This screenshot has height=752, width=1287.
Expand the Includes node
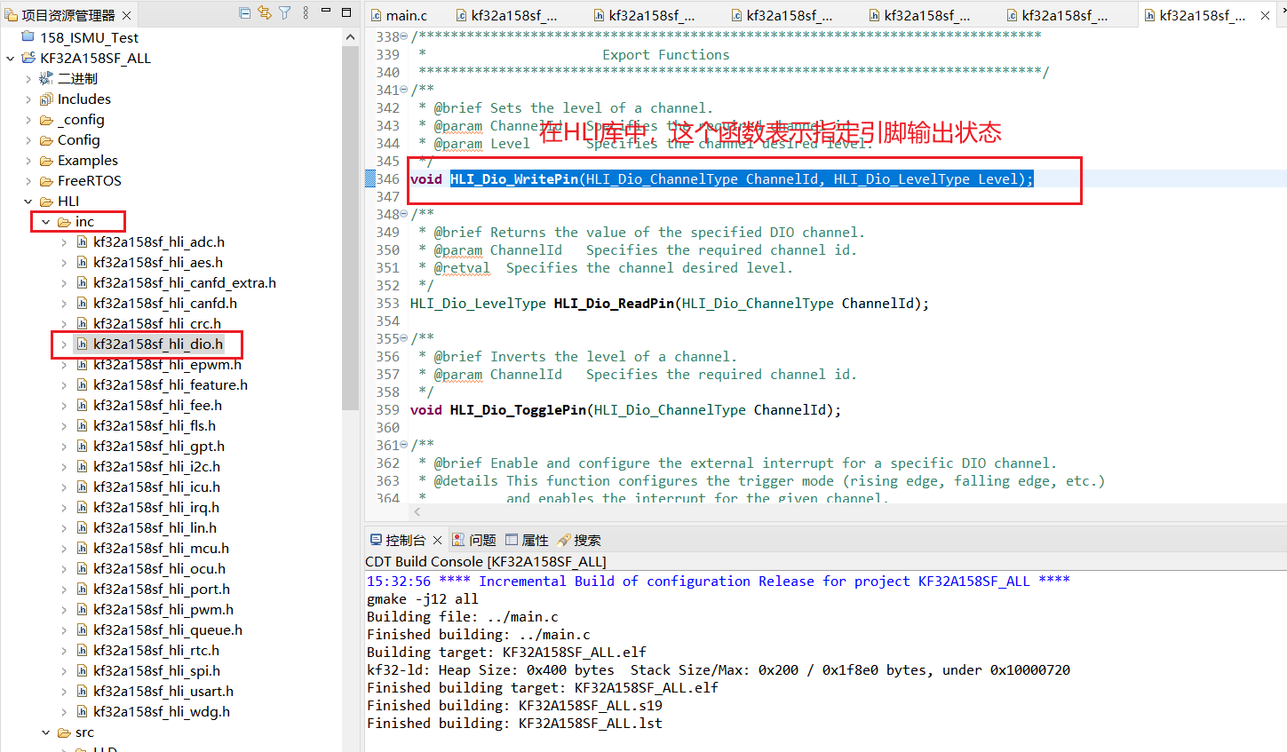[x=28, y=99]
